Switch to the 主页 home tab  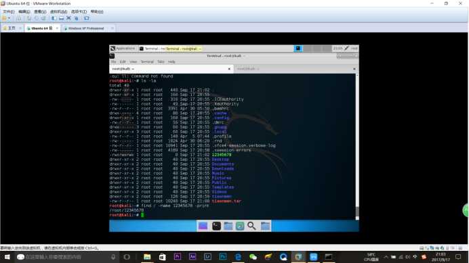(x=9, y=28)
